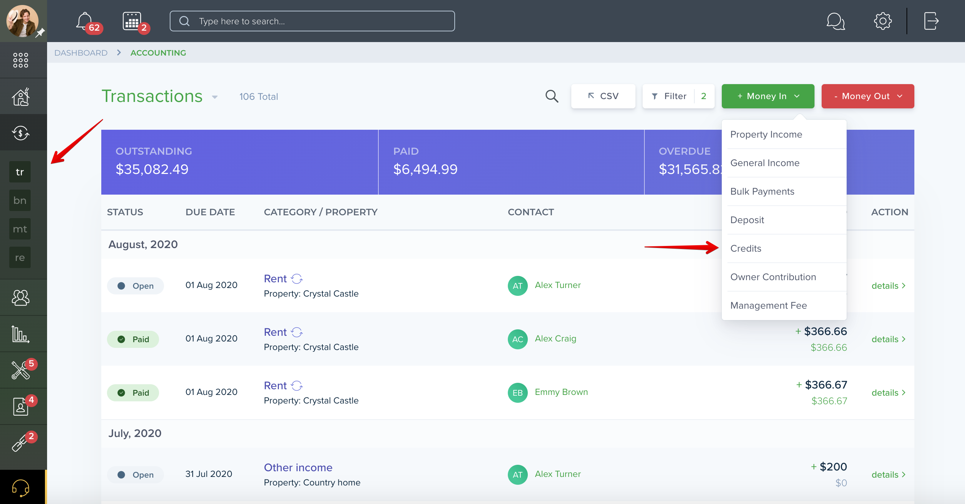Open Alex Craig's Rent category link
This screenshot has height=504, width=965.
coord(275,332)
